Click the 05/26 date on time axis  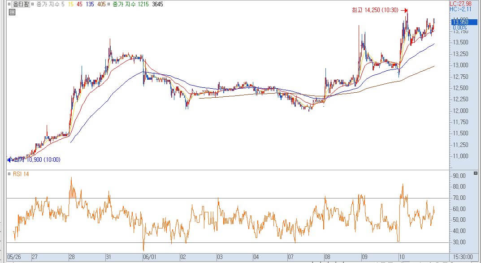click(x=14, y=257)
